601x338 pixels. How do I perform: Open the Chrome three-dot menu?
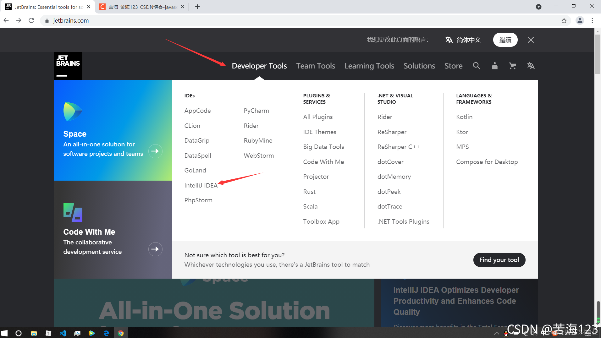point(593,20)
